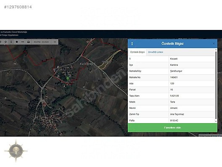Click the zoom level value 16 in toolbar
The image size is (222, 167).
(x=55, y=42)
